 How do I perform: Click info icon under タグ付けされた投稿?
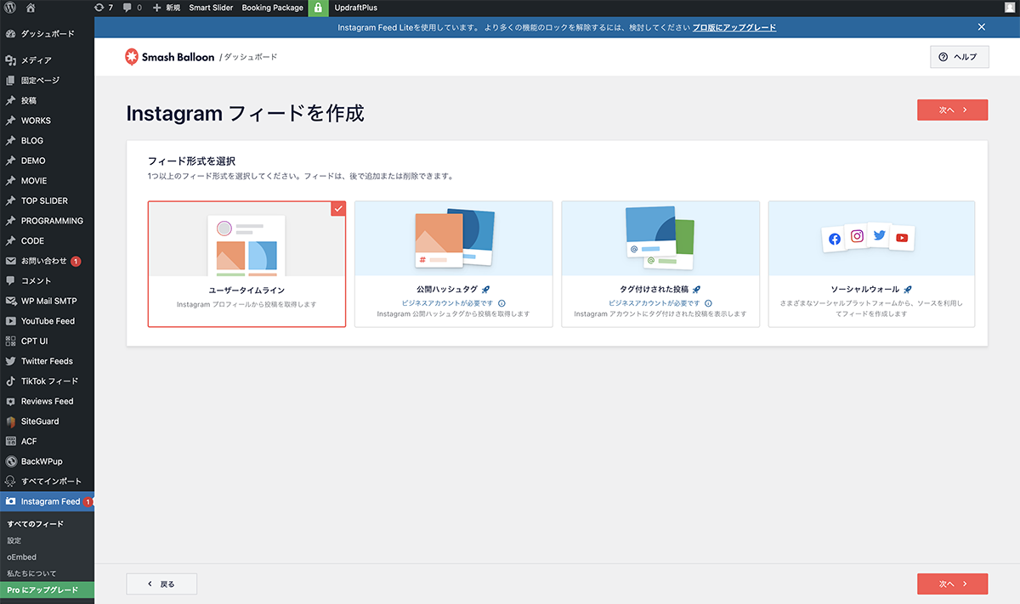click(708, 303)
